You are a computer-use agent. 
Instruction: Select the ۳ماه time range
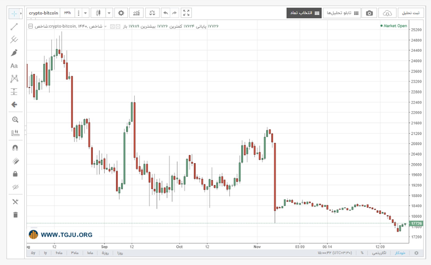click(75, 253)
